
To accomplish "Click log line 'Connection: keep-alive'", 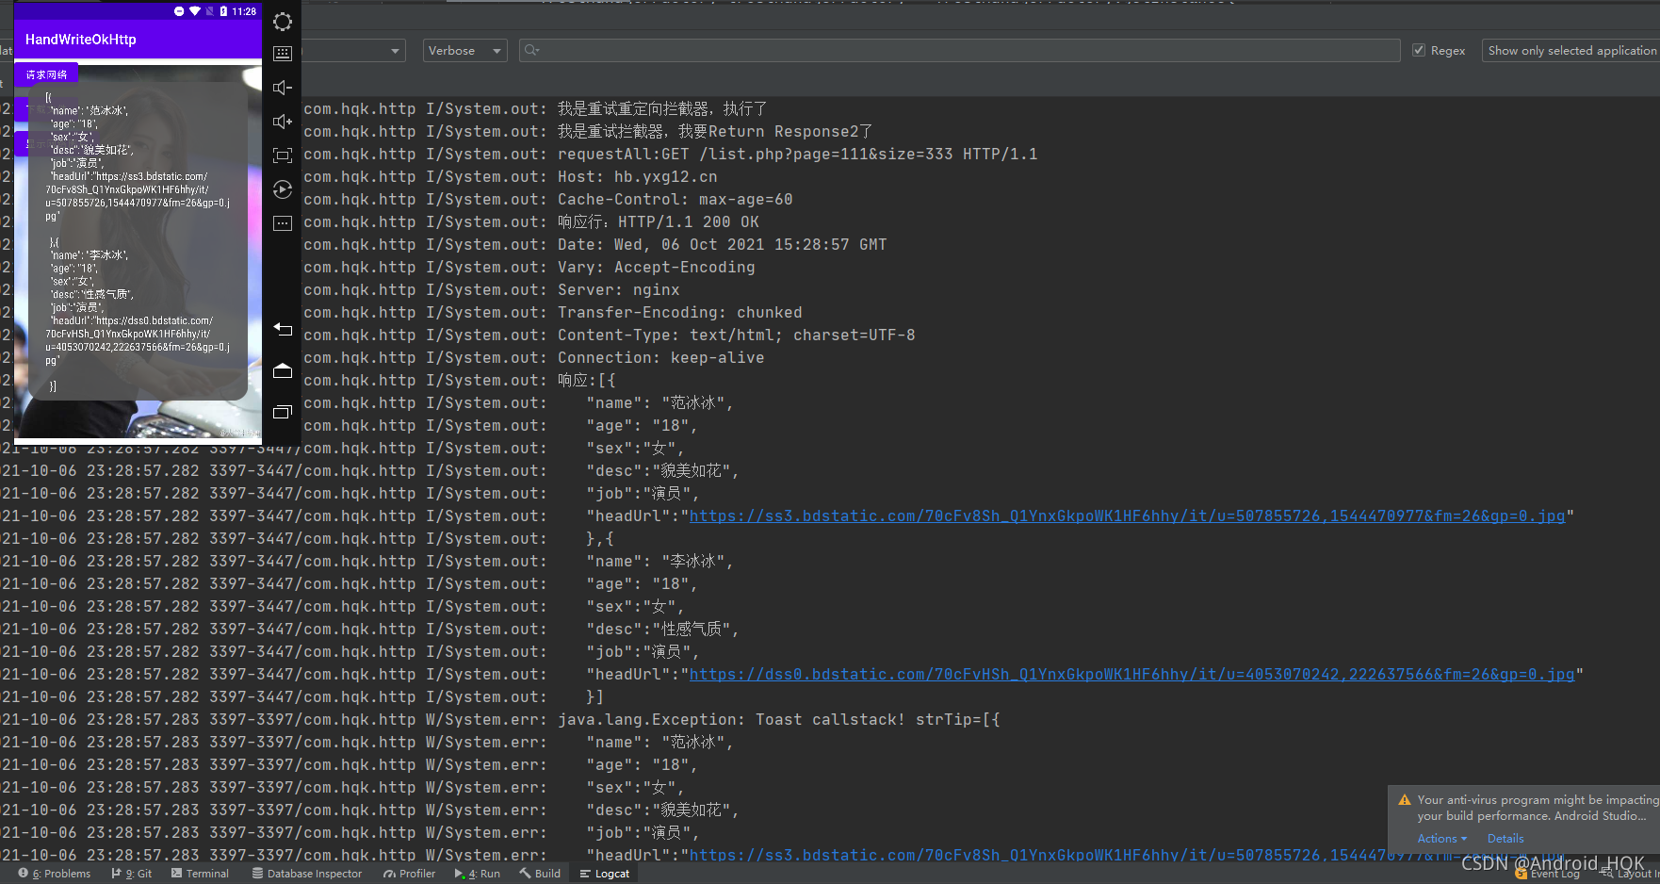I will point(660,358).
